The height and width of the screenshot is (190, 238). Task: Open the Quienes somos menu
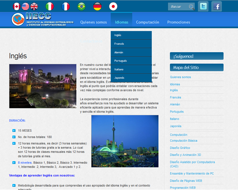click(x=93, y=22)
